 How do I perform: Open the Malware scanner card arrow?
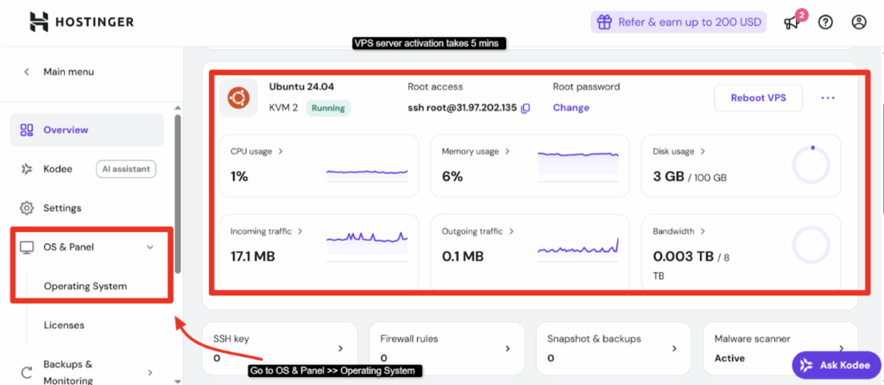[841, 349]
